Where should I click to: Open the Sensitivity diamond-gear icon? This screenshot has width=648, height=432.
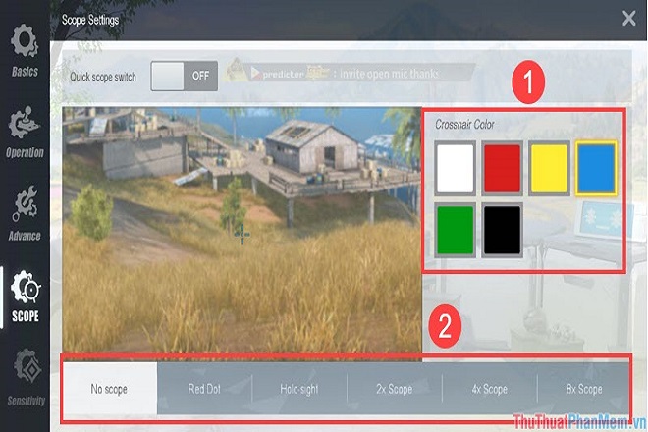[x=27, y=365]
